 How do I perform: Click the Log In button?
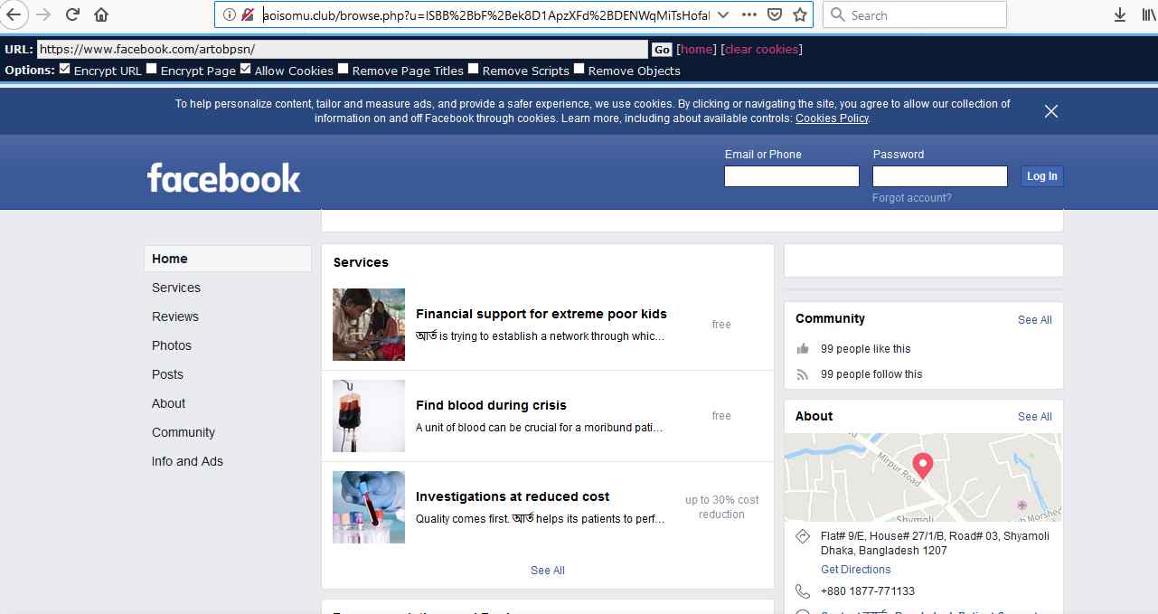click(1041, 176)
